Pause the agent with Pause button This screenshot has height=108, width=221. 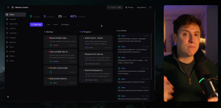click(129, 7)
